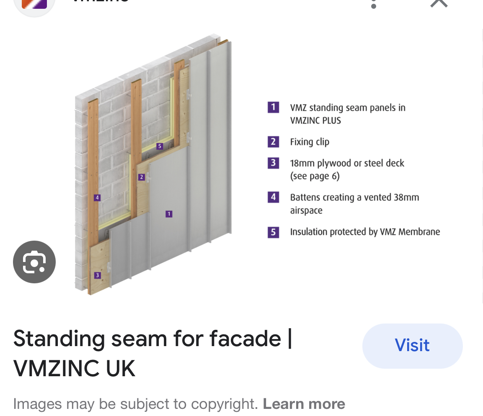Click legend badge number 4 beside Battens text
Screen dimensions: 483x416
coord(273,197)
